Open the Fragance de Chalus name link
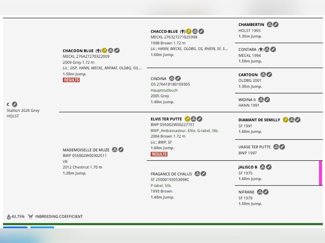Screen dimensions: 325x243 171,174
